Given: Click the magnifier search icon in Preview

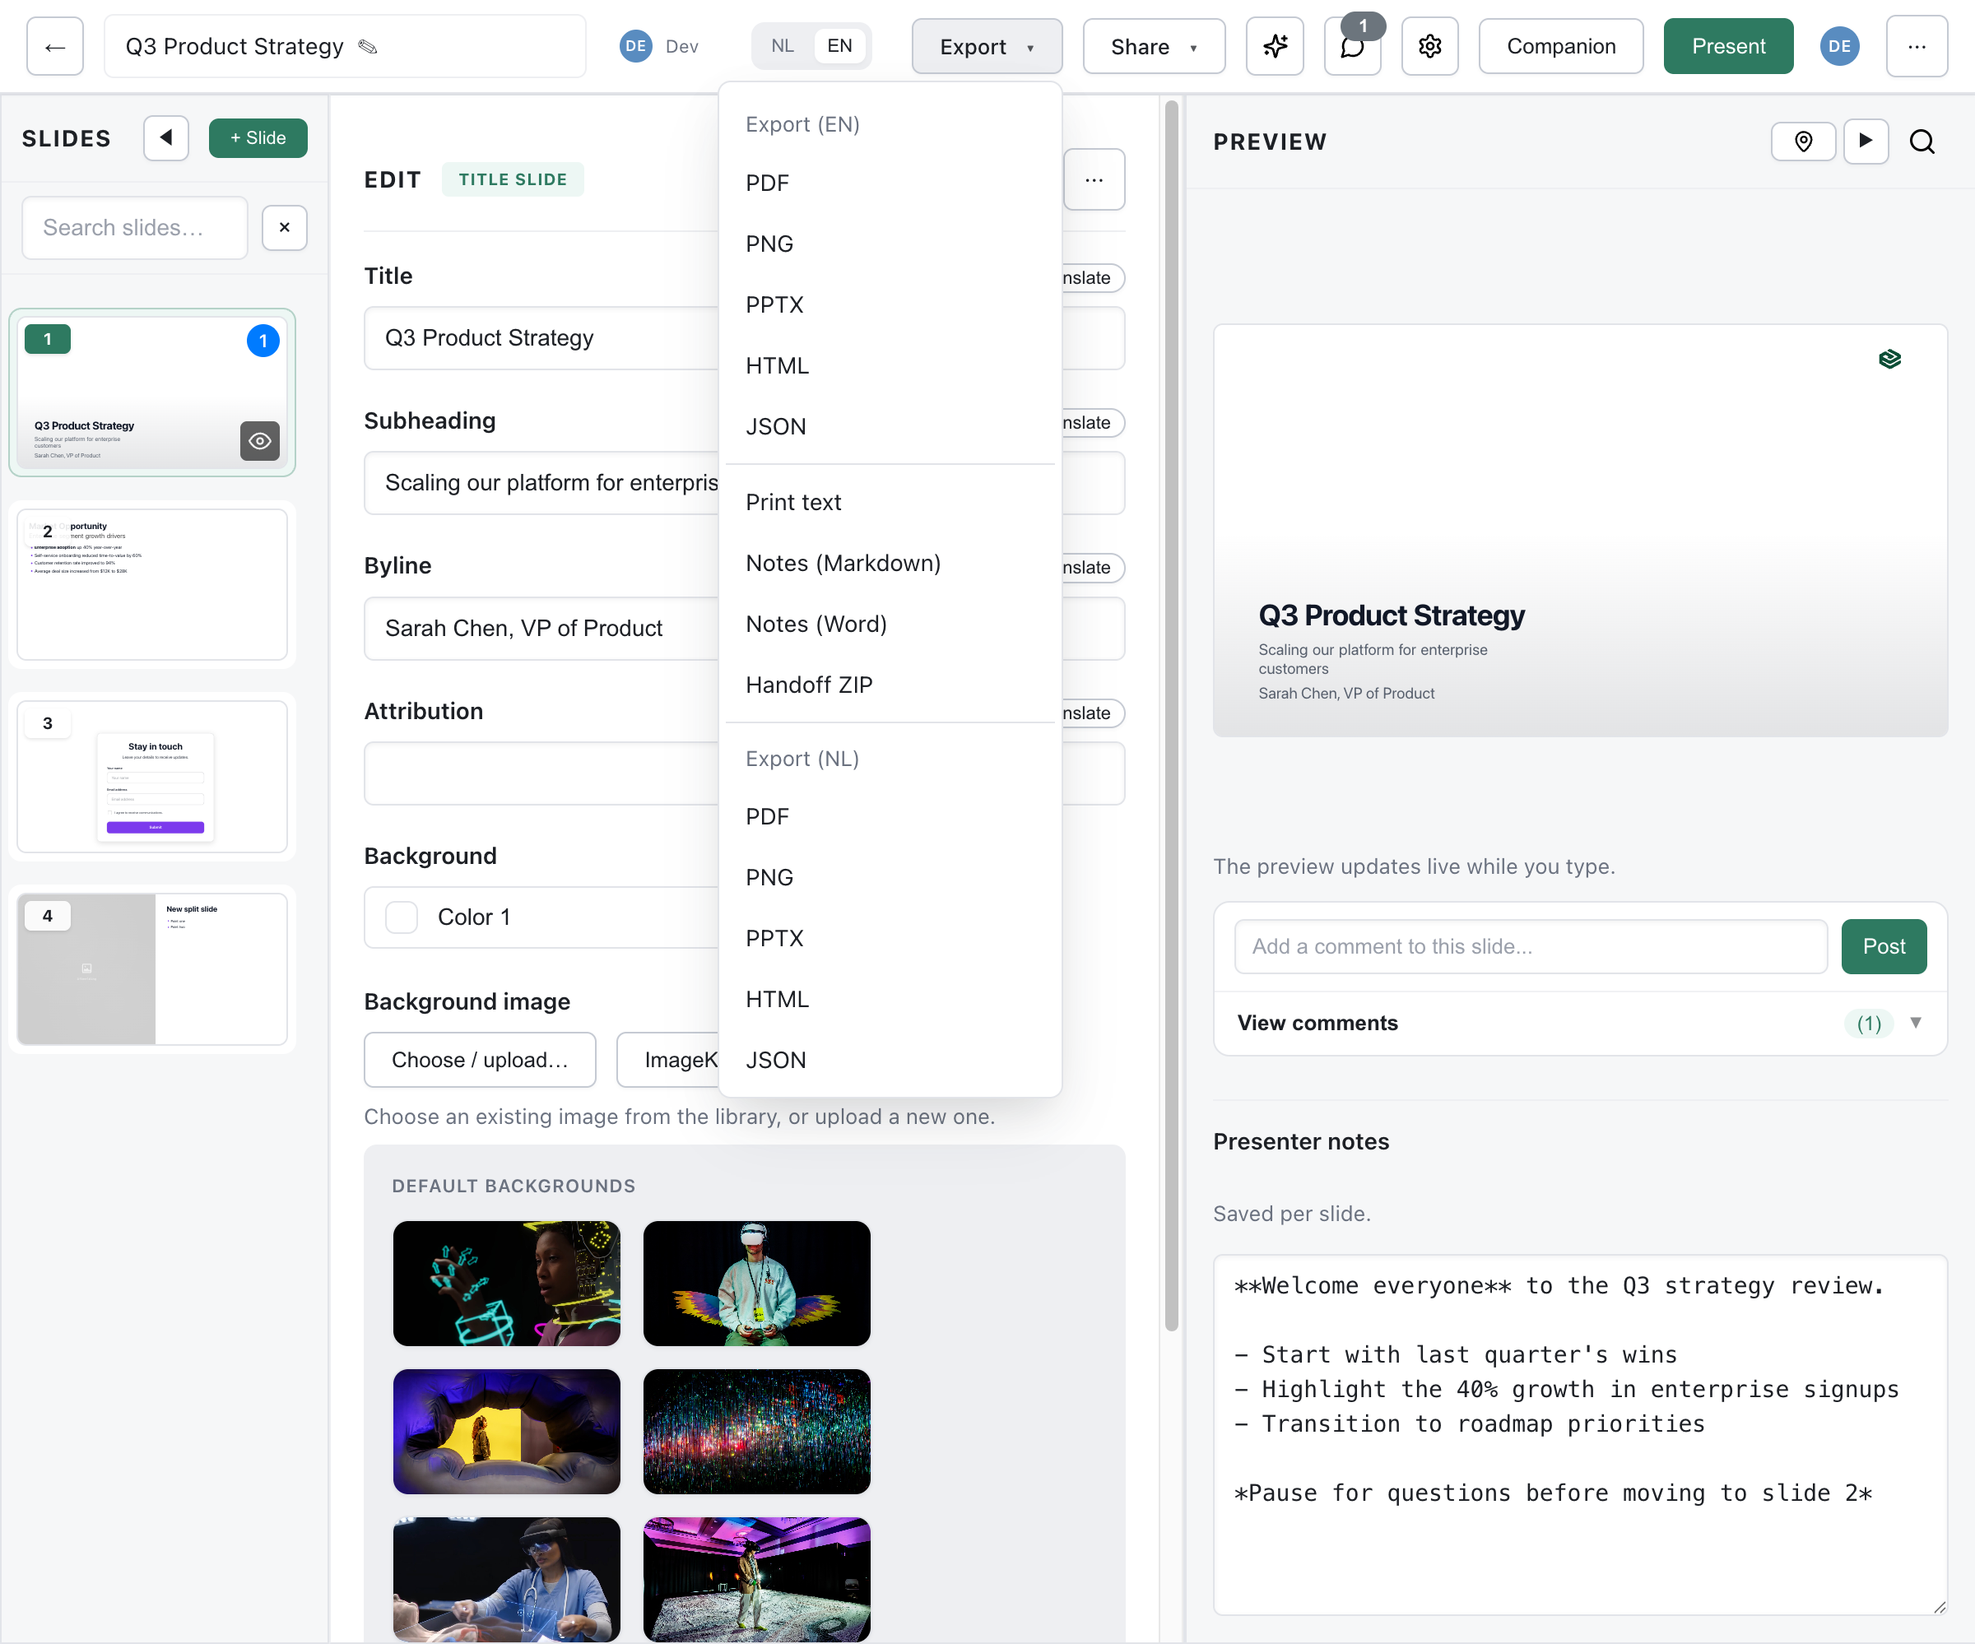Looking at the screenshot, I should 1922,142.
